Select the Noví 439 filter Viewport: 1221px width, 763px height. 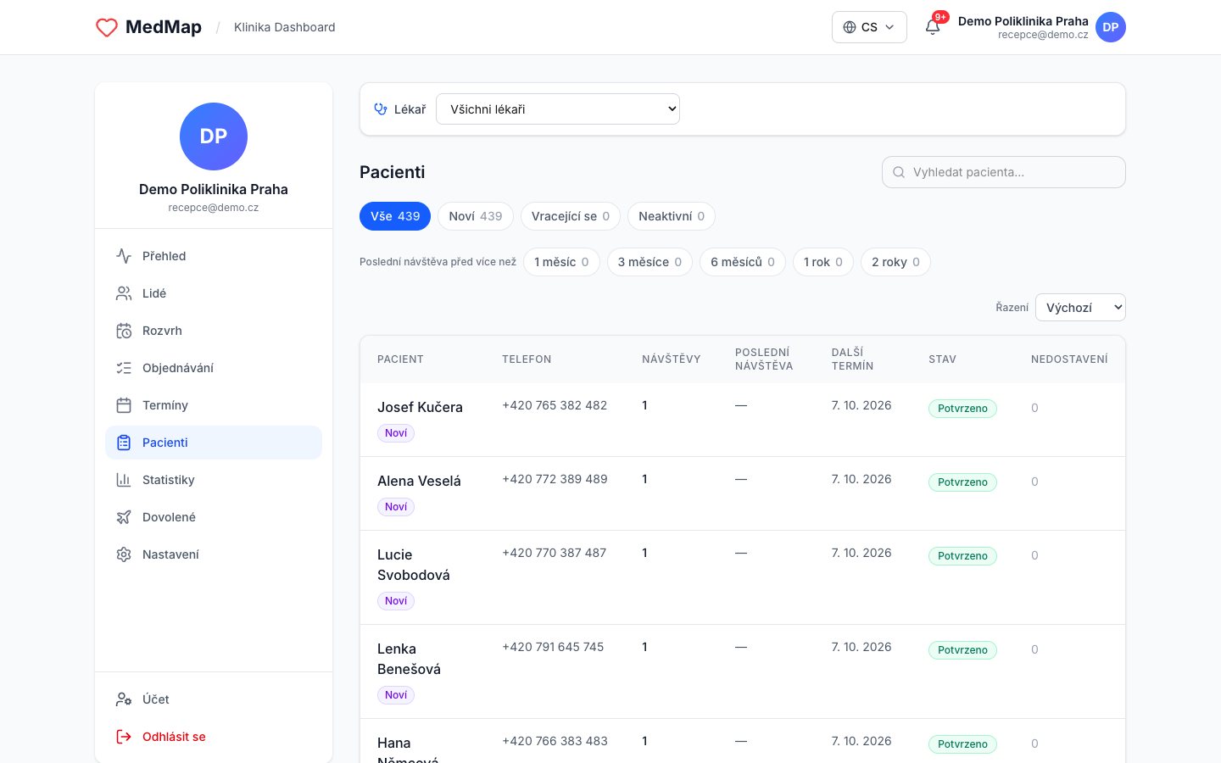476,216
